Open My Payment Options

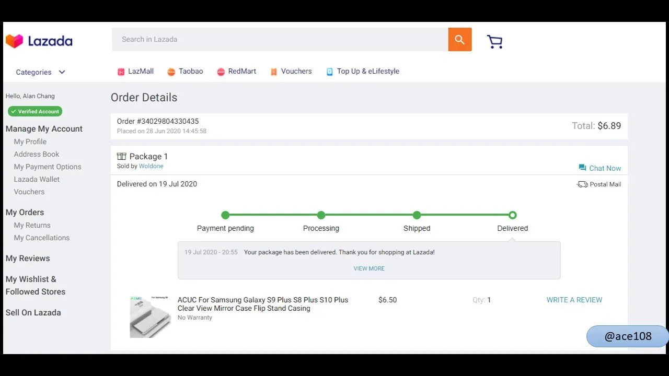pyautogui.click(x=48, y=167)
